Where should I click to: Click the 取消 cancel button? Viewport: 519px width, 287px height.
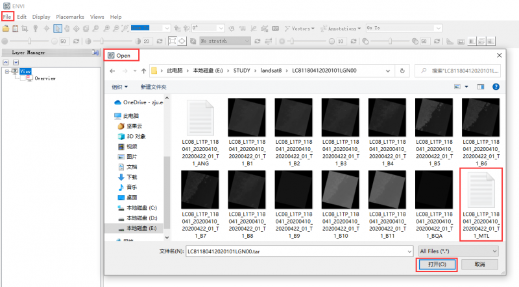[x=480, y=264]
